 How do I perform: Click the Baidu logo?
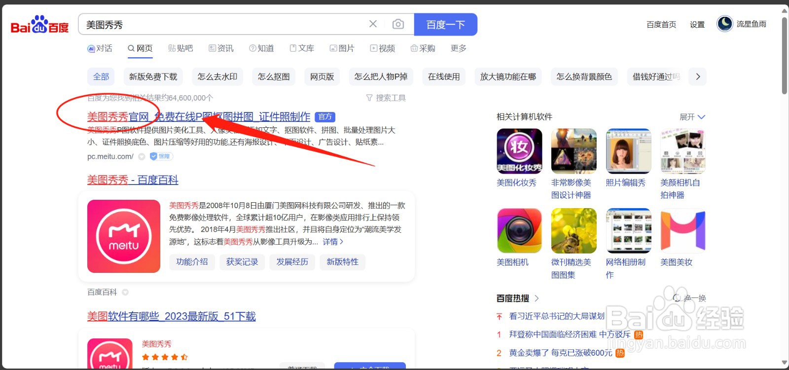[x=39, y=24]
